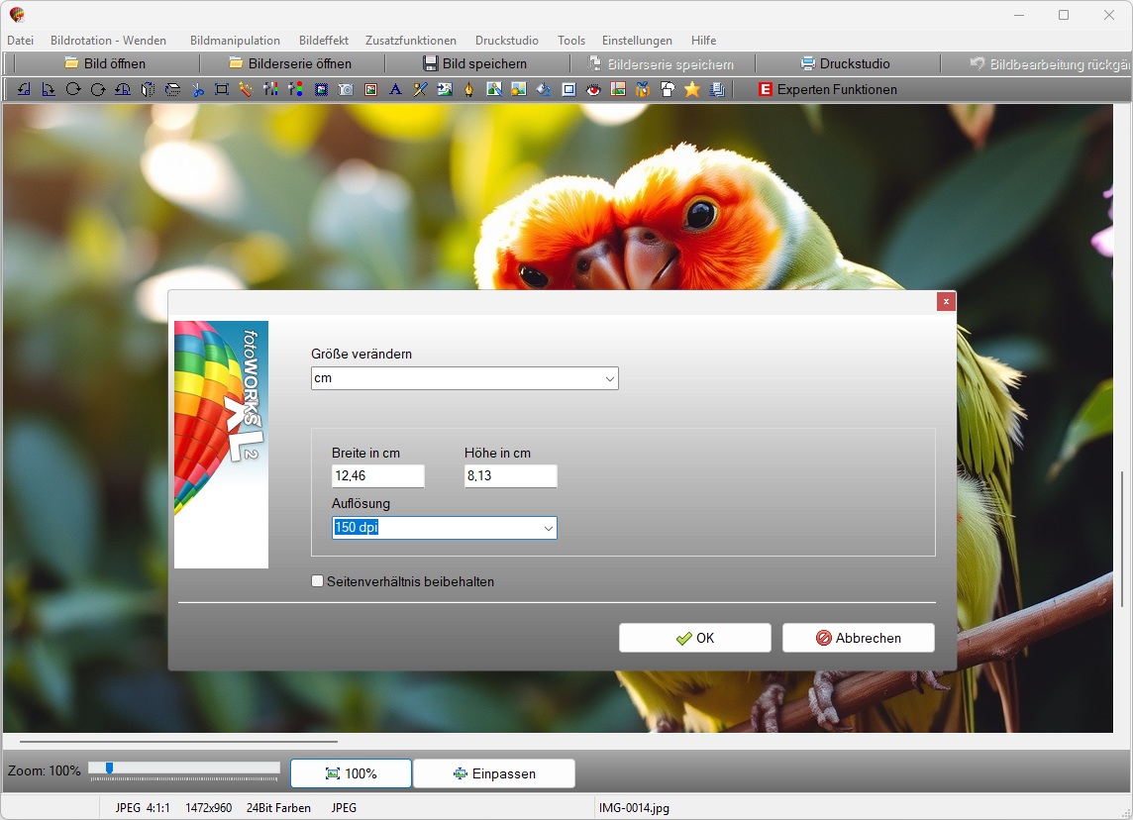
Task: Open the Druckstudio menu in menu bar
Action: [506, 41]
